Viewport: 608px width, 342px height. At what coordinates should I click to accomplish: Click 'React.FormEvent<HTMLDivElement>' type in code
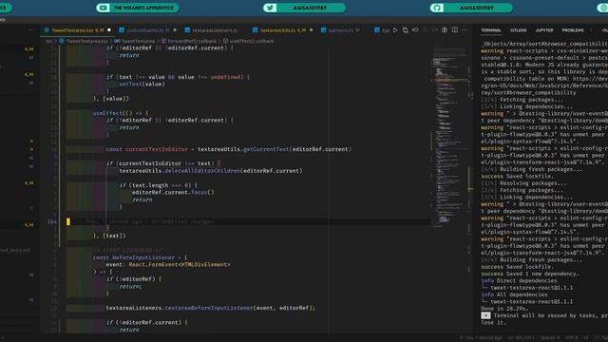[180, 264]
